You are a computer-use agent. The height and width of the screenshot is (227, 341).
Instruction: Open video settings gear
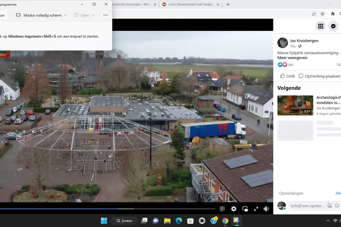pos(234,209)
